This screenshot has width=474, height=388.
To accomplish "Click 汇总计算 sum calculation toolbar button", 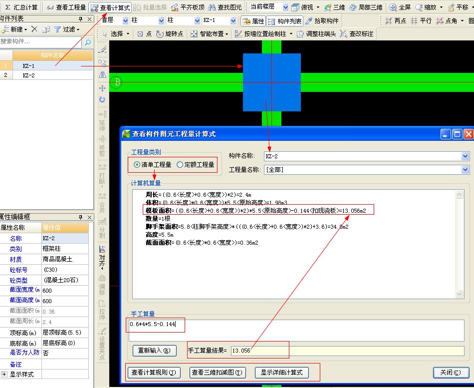I will pos(21,7).
